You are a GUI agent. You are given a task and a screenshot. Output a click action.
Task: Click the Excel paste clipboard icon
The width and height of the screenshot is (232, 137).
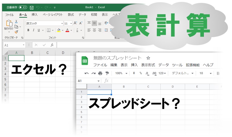(9, 23)
